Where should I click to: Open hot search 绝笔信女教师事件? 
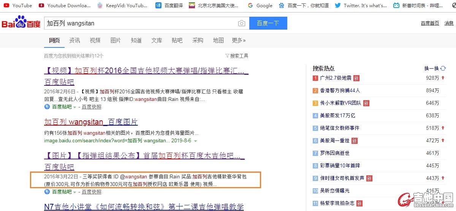click(x=339, y=128)
